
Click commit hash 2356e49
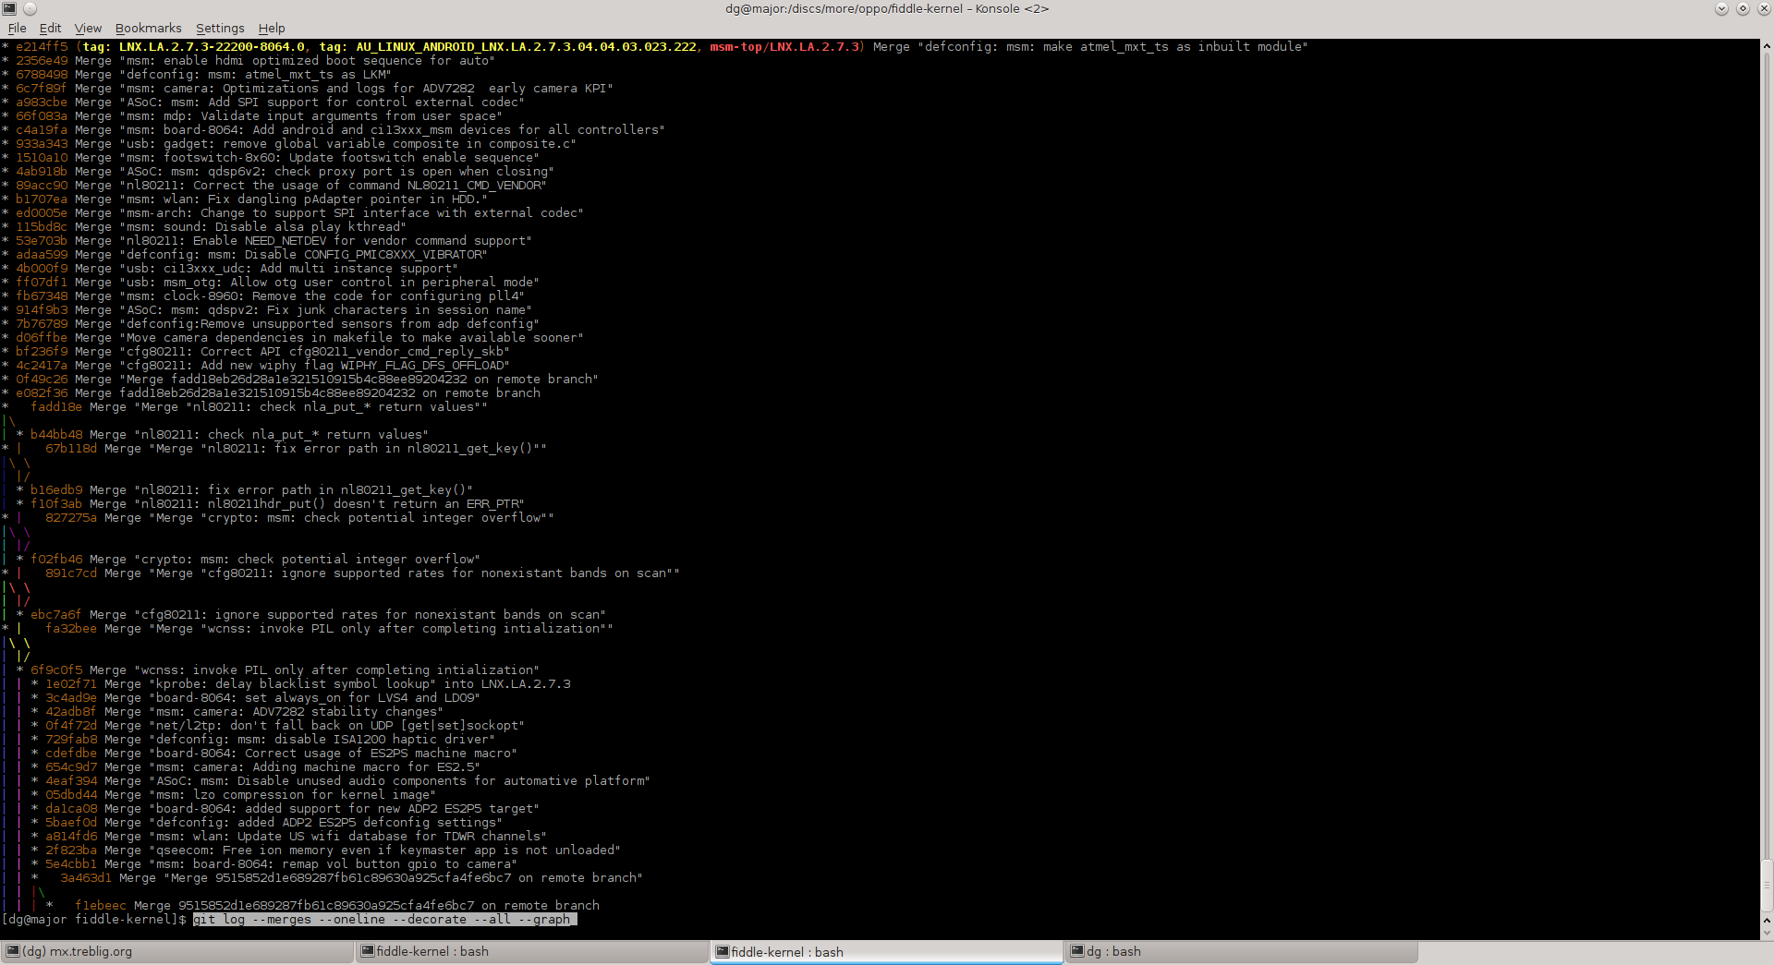(42, 60)
